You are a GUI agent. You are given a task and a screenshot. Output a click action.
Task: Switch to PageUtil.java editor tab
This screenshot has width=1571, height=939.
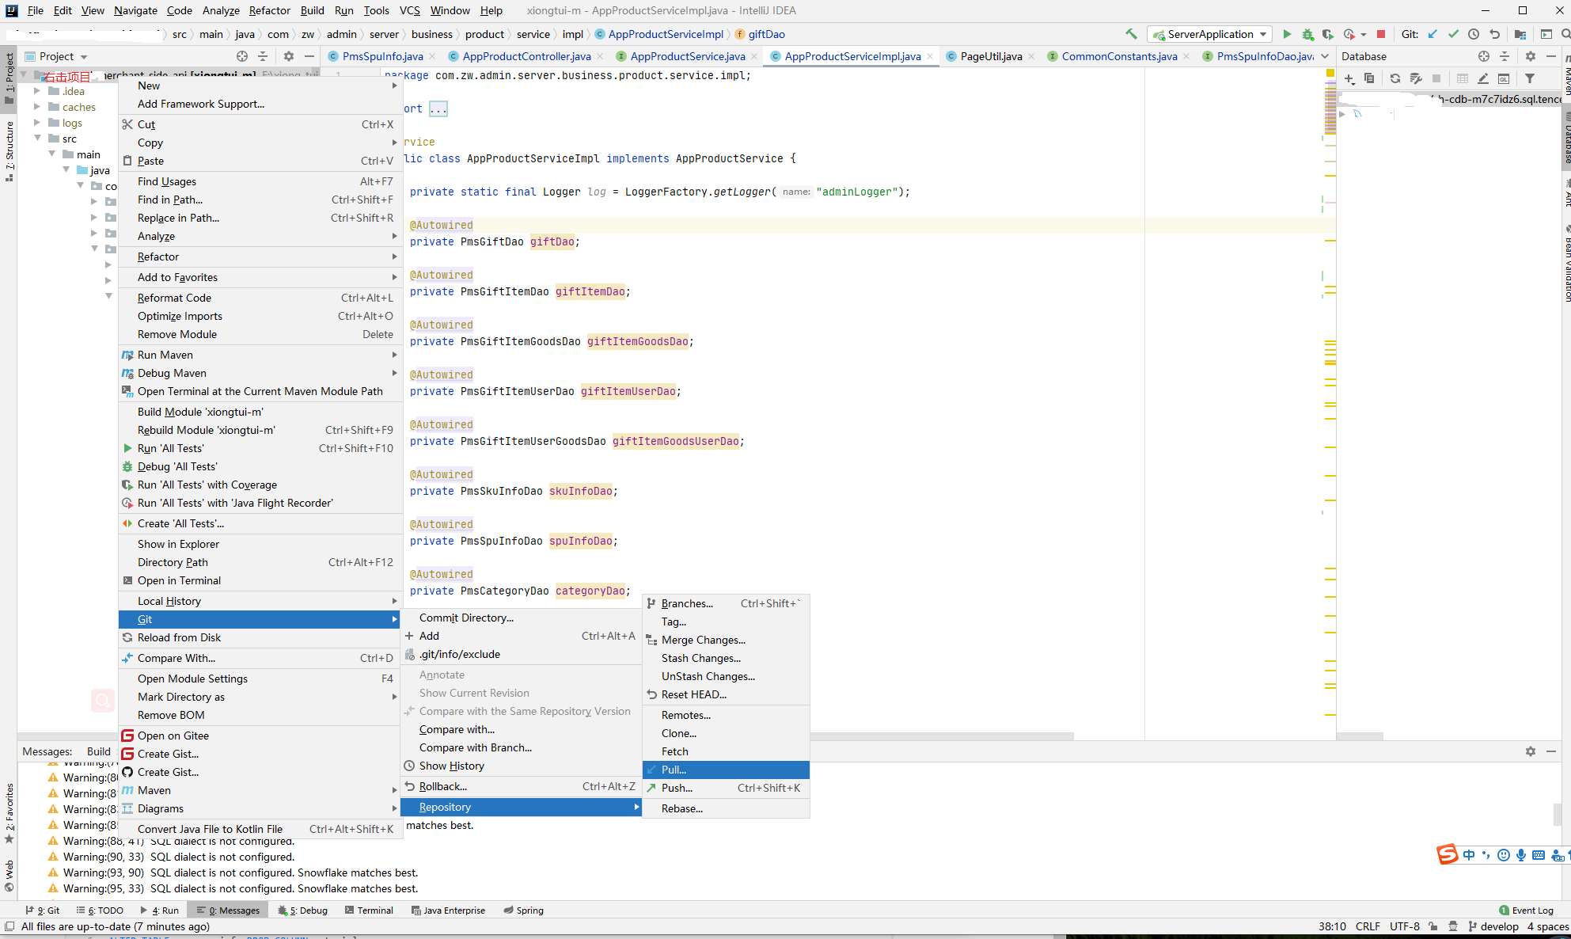click(990, 56)
